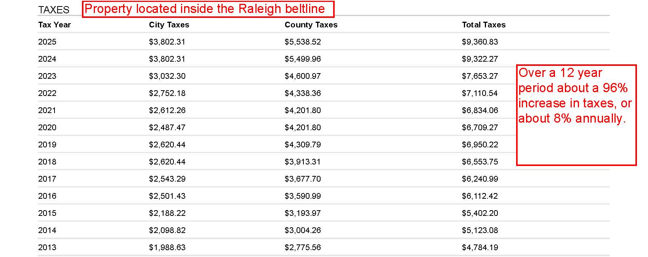The height and width of the screenshot is (257, 648).
Task: Click the 2019 county taxes value $4,309.79
Action: 302,145
